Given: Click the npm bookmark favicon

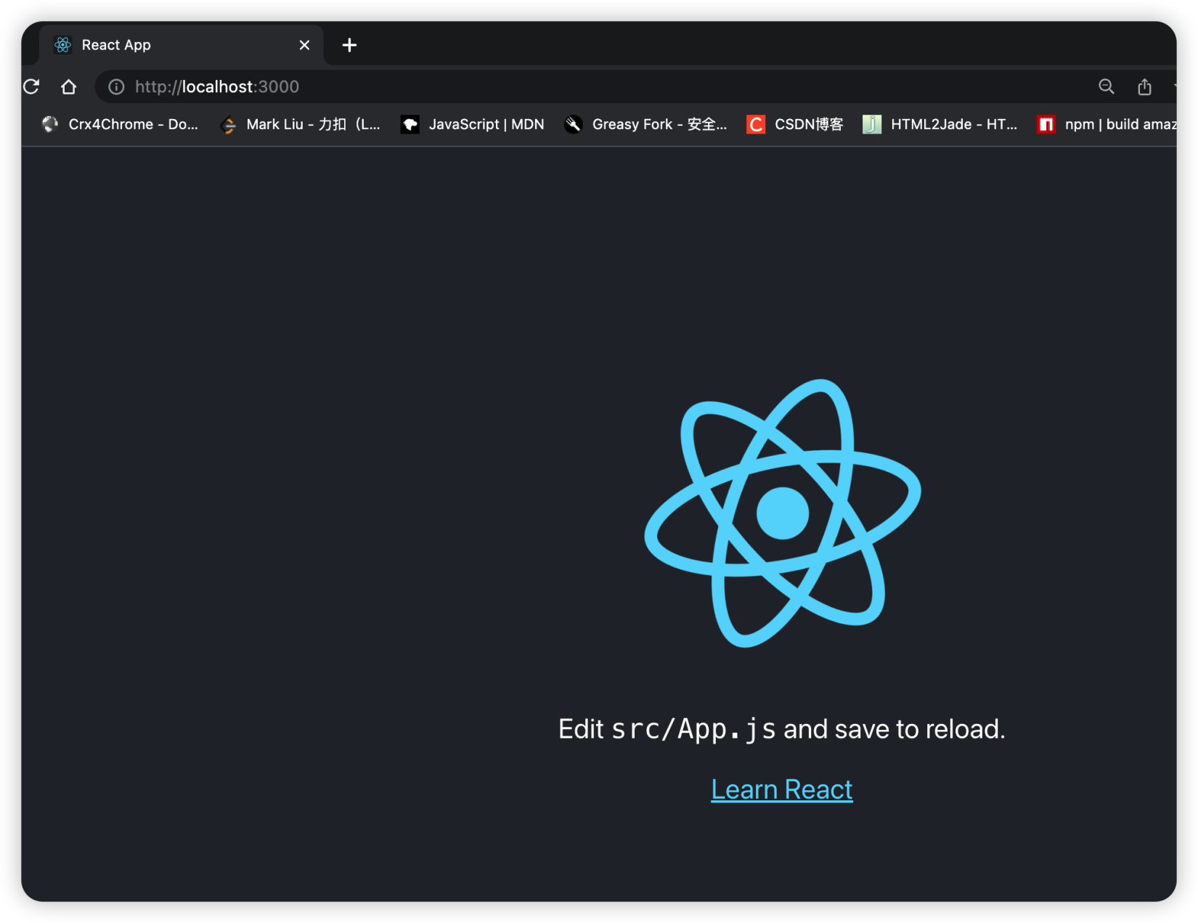Looking at the screenshot, I should (x=1046, y=124).
